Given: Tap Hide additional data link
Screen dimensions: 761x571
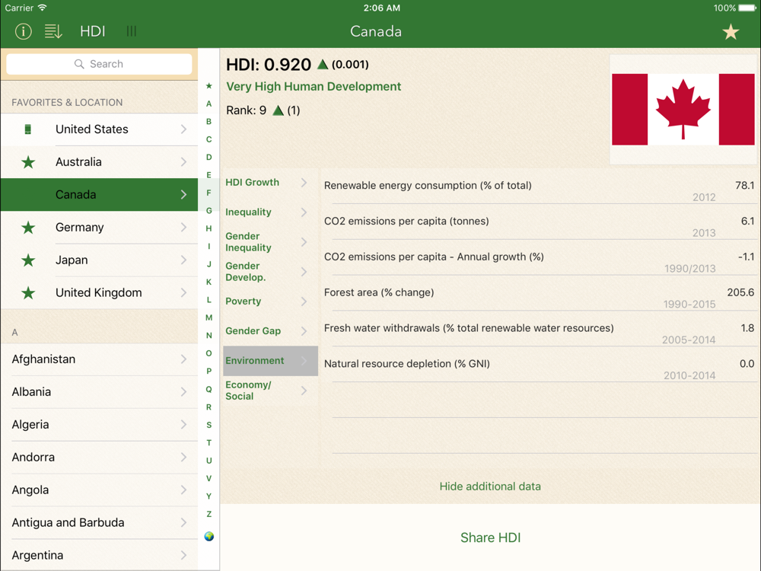Looking at the screenshot, I should (x=490, y=486).
